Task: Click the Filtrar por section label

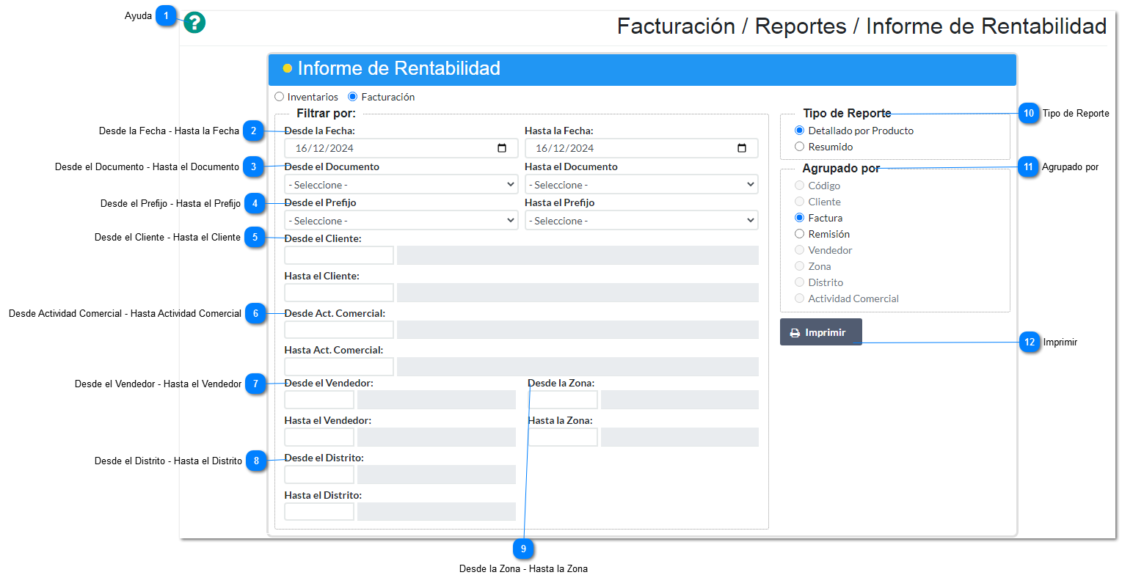Action: [326, 113]
